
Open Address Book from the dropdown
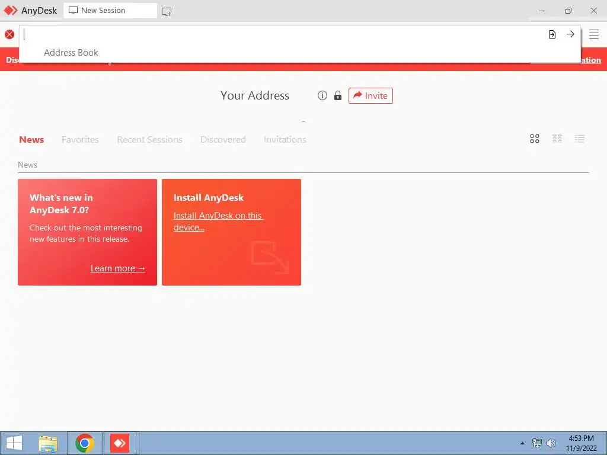(71, 53)
